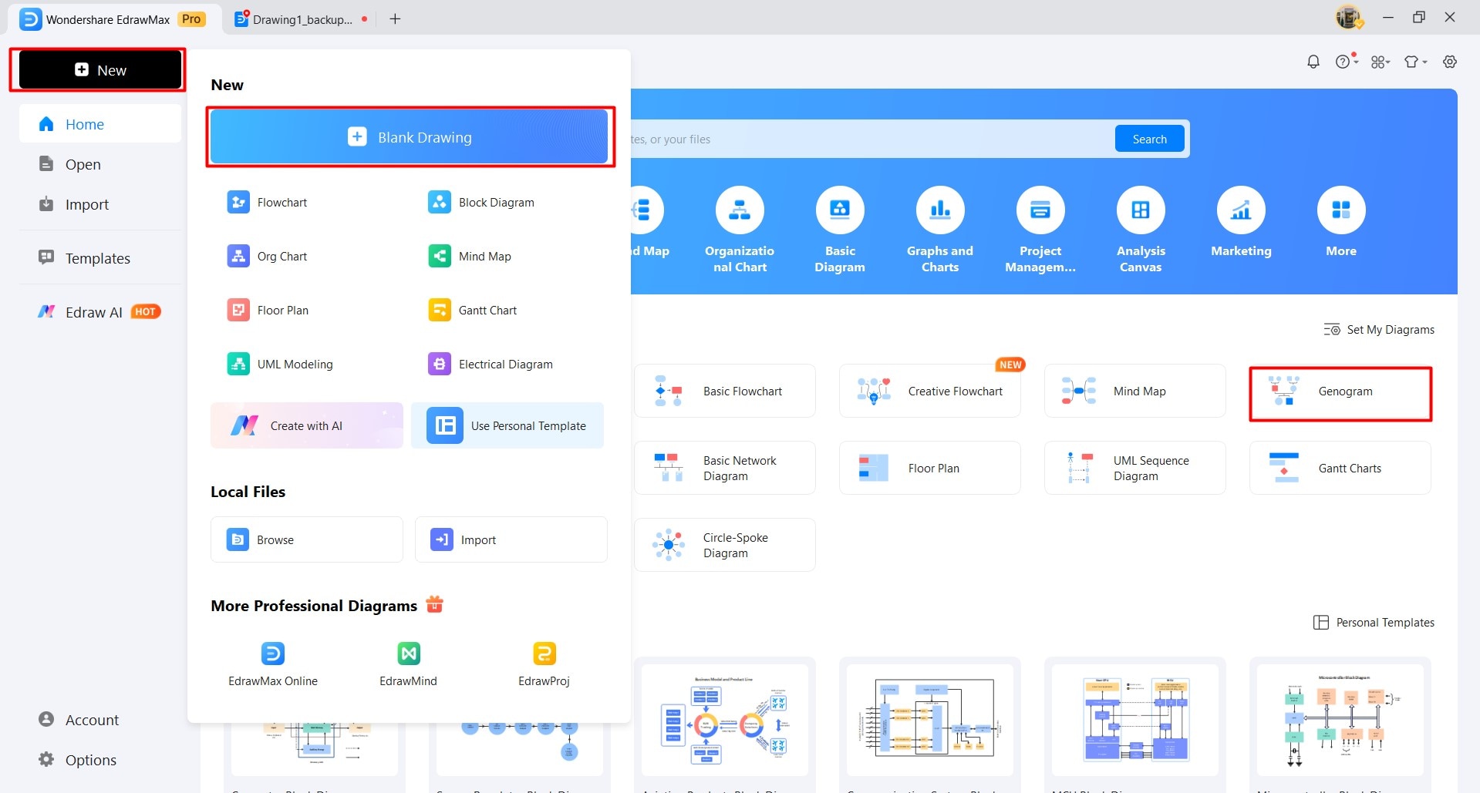This screenshot has width=1480, height=793.
Task: Open the microcontroller block diagram thumbnail
Action: (1340, 720)
